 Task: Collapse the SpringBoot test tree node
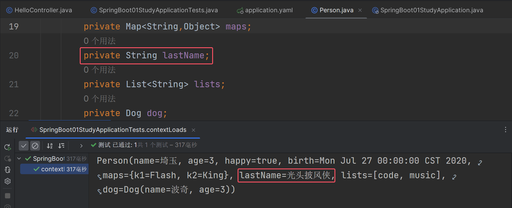19,159
